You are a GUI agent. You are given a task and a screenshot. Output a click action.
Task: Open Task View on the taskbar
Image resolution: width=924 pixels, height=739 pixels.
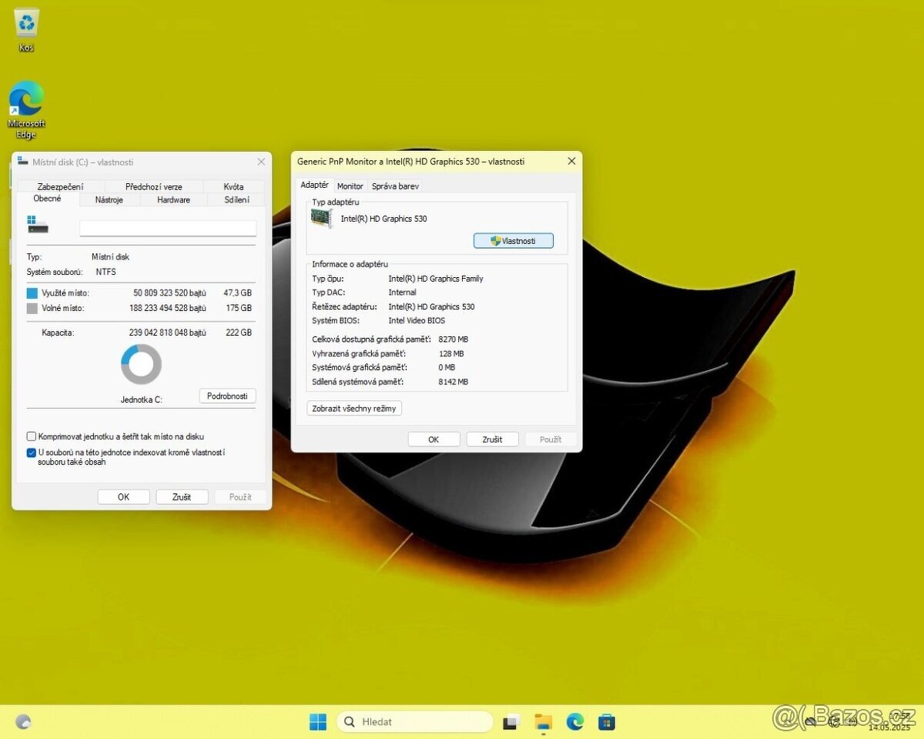(x=511, y=721)
